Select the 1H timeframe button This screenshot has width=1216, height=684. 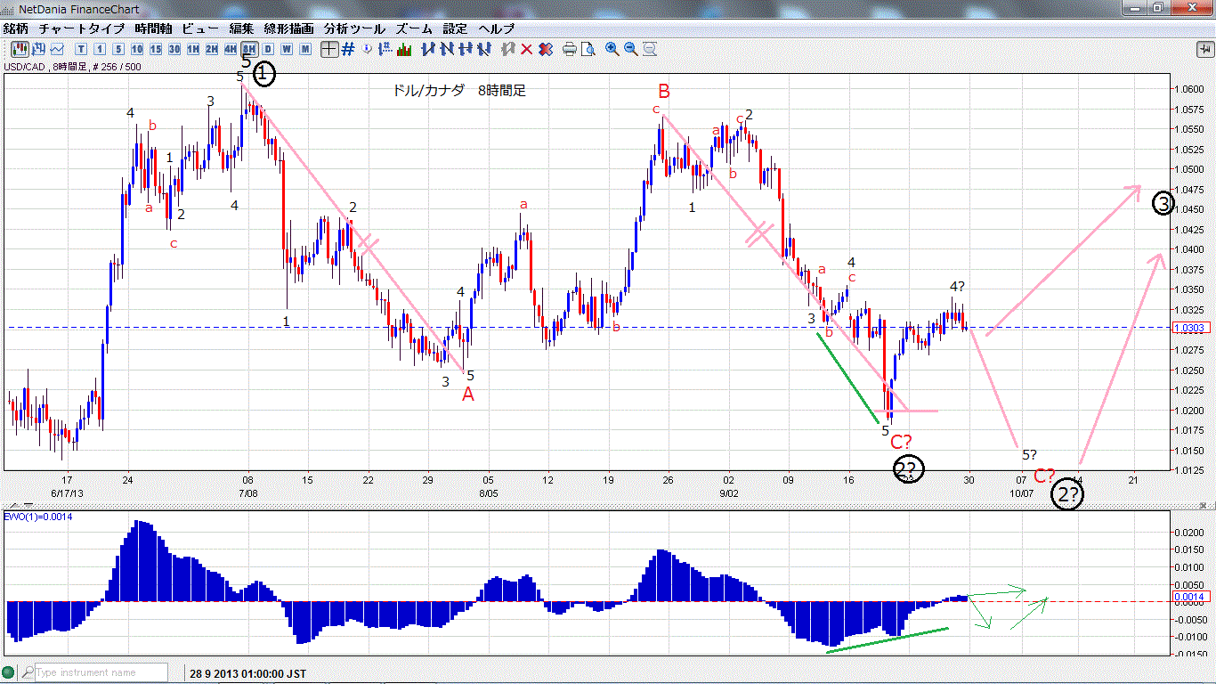pyautogui.click(x=193, y=49)
